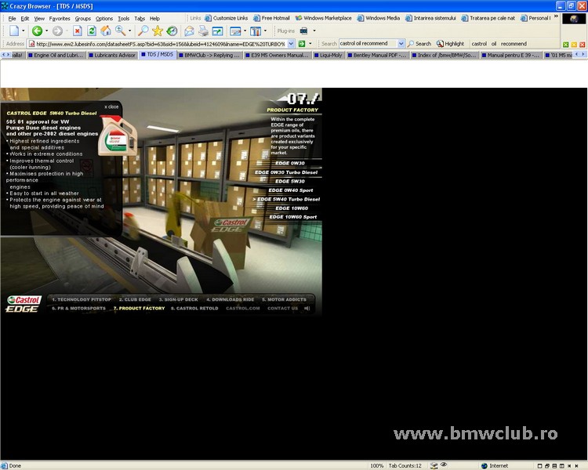
Task: Click the screen capture toolbar icon
Action: [235, 31]
